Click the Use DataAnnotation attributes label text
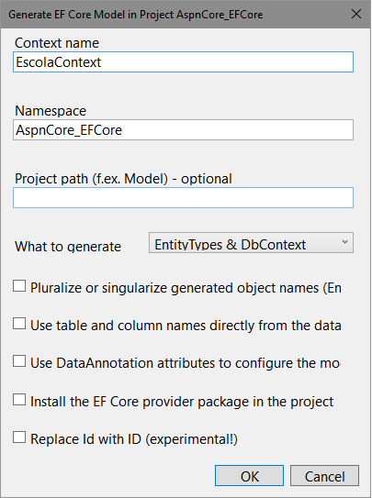372x498 pixels. (186, 363)
